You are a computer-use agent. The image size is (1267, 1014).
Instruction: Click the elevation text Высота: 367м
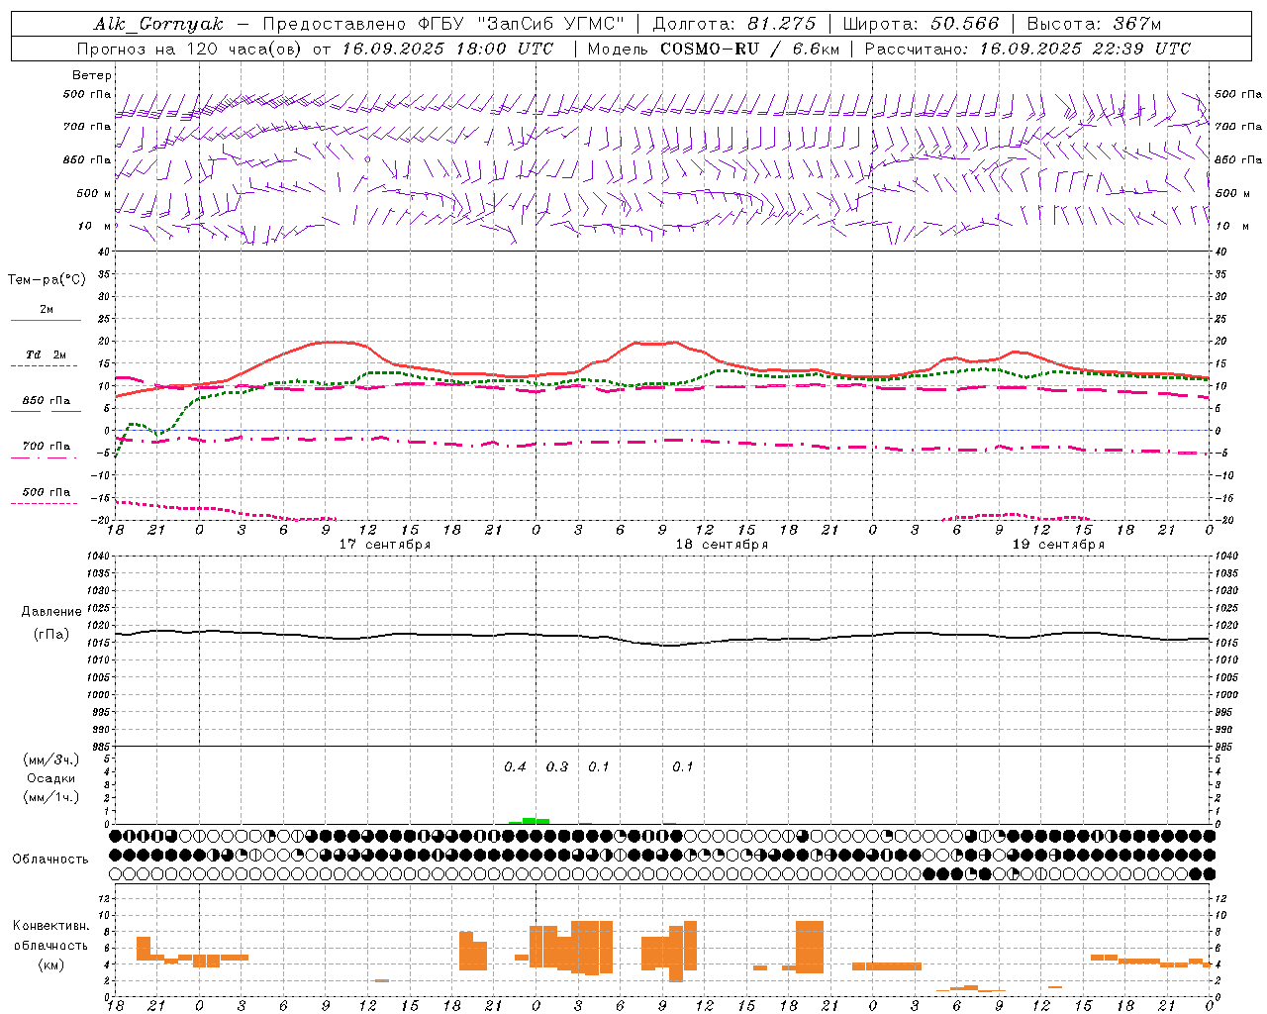(1094, 24)
